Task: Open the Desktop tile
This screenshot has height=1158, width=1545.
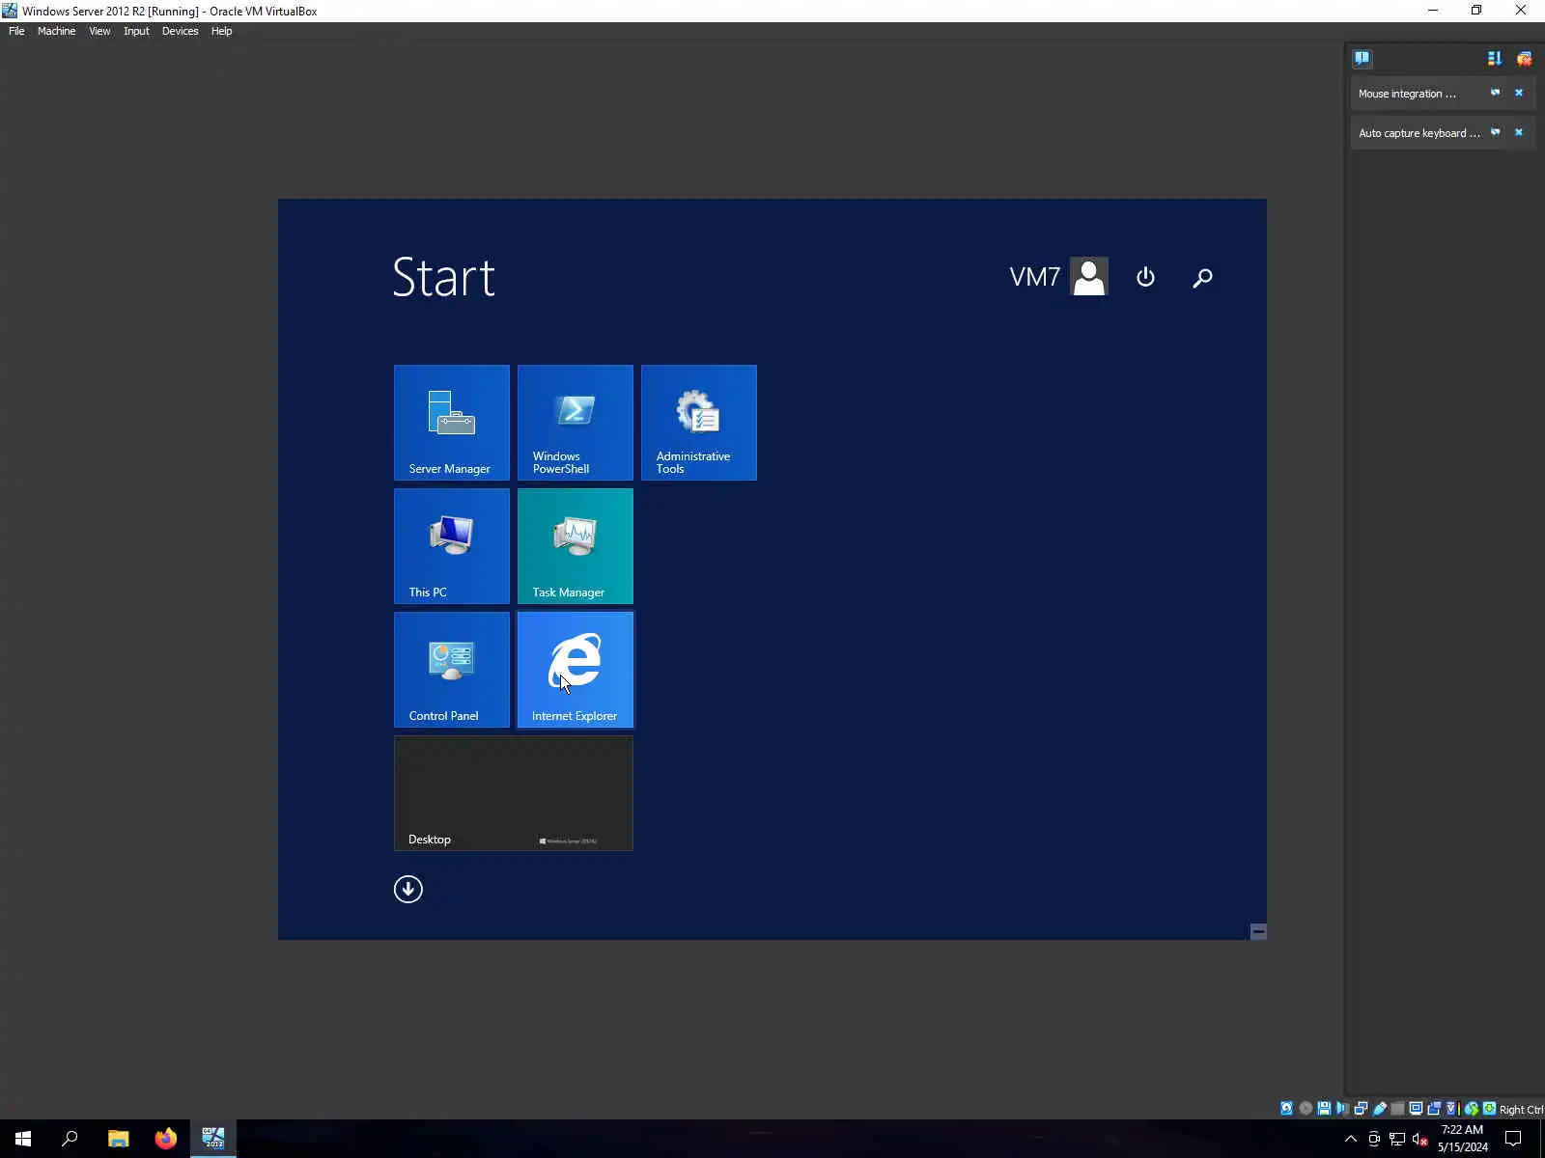Action: [x=514, y=793]
